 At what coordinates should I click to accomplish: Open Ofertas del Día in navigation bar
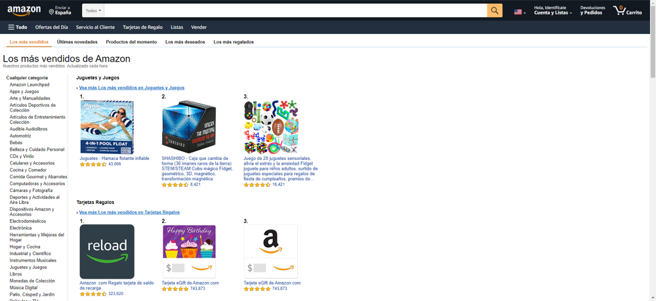coord(51,27)
